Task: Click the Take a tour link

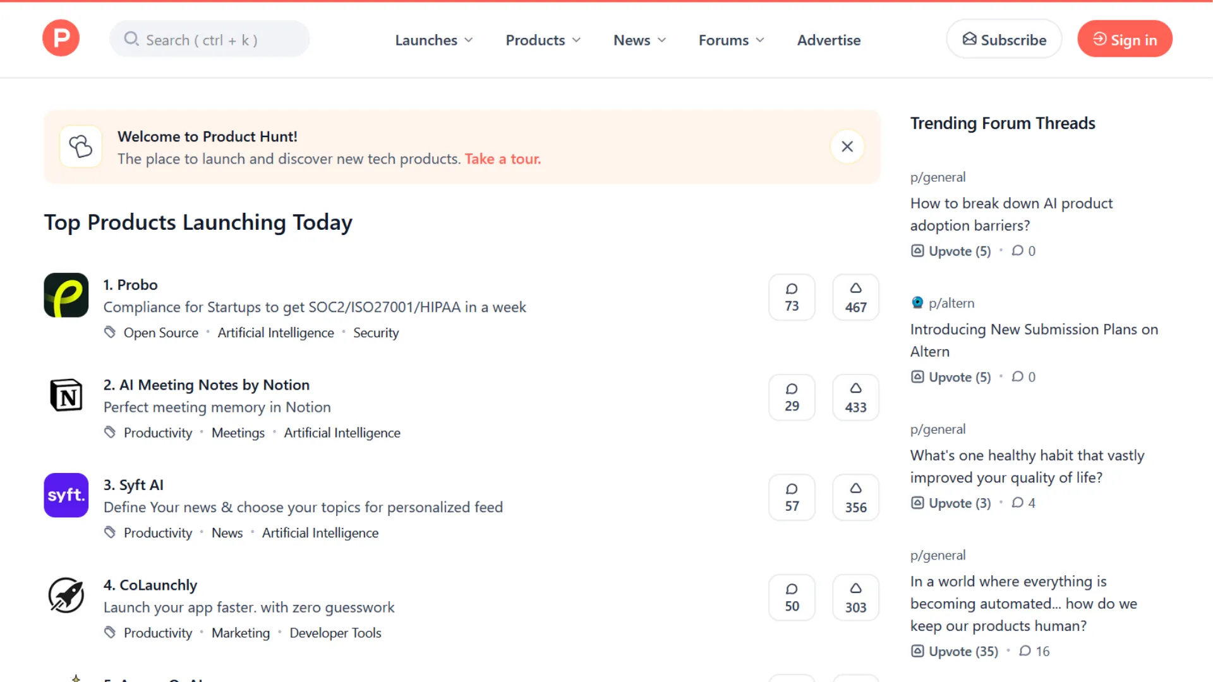Action: (502, 159)
